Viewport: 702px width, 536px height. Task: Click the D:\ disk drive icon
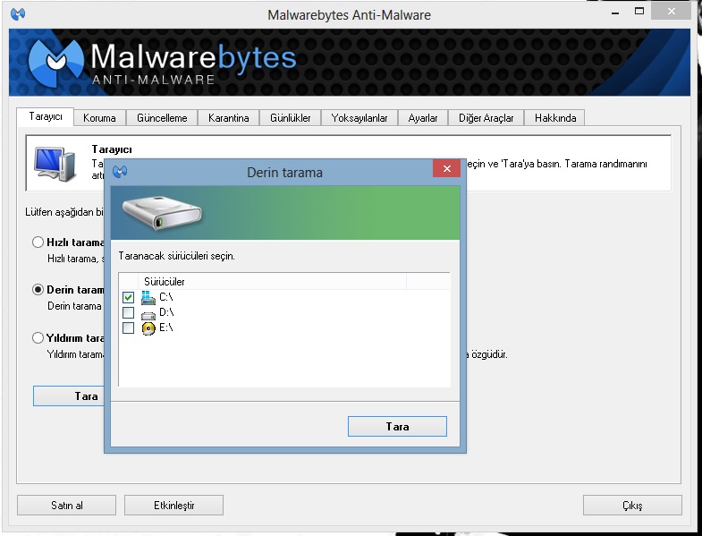click(148, 315)
